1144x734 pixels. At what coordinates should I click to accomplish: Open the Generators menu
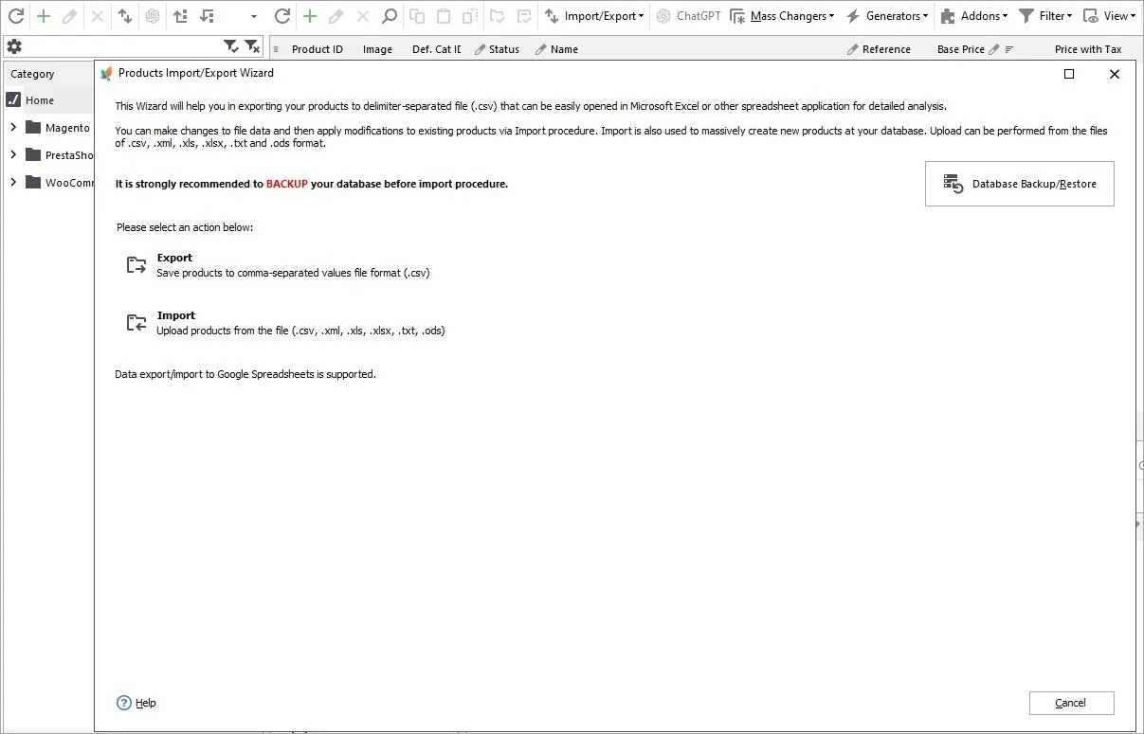(886, 15)
